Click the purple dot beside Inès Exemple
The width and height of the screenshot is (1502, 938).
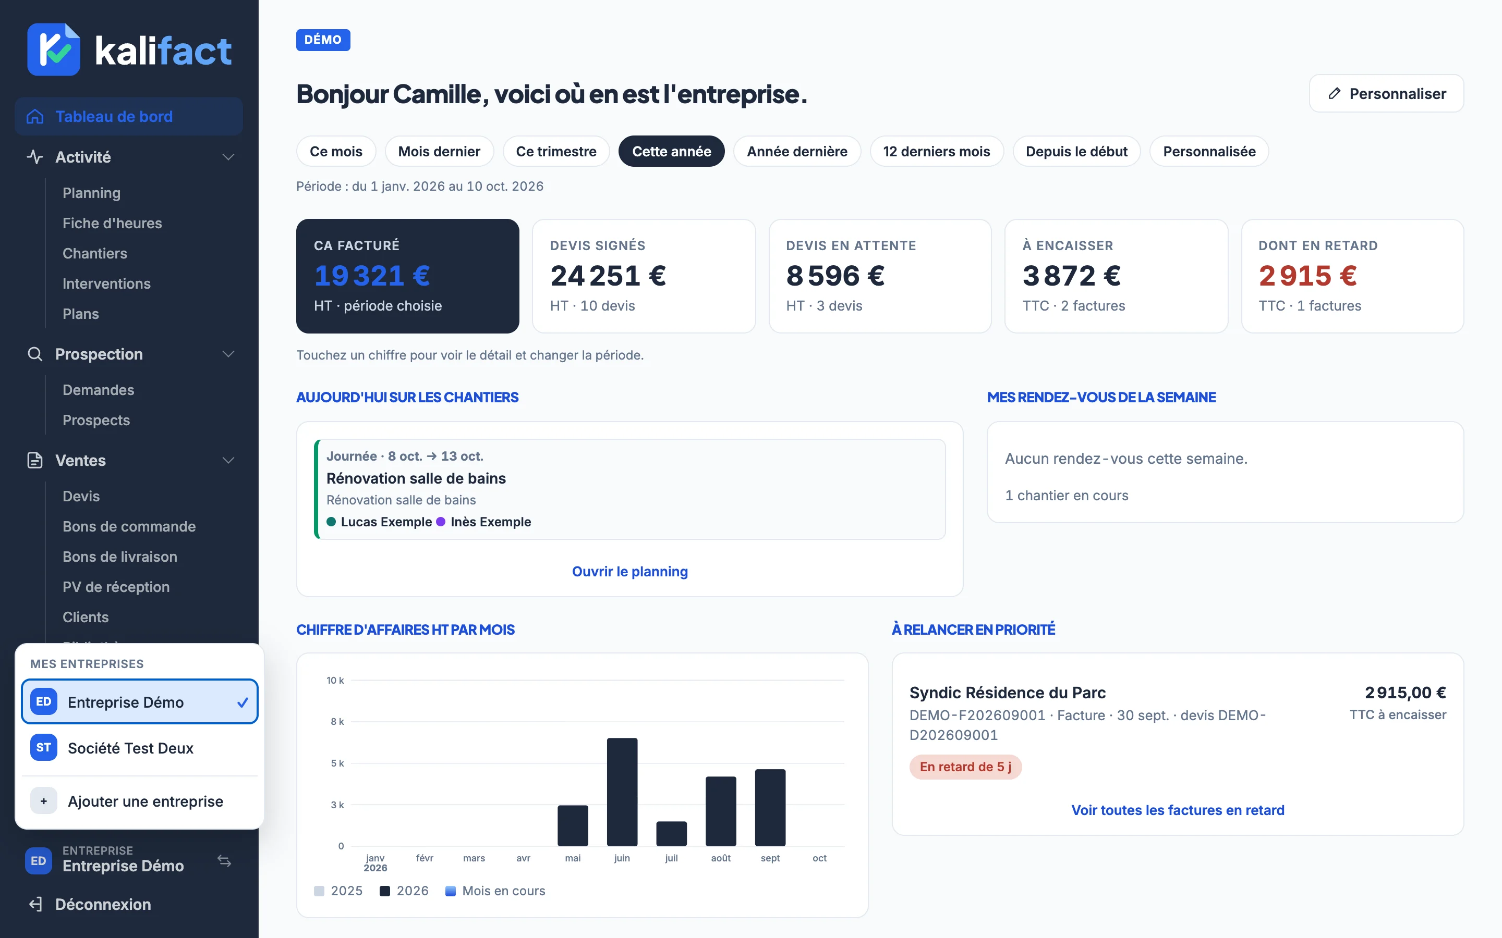coord(441,522)
